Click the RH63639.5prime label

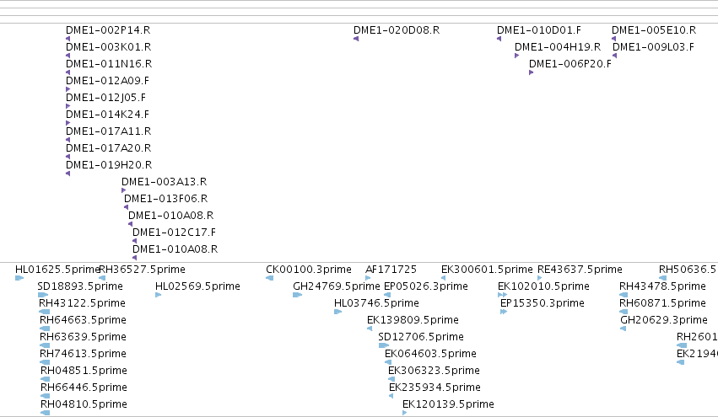click(83, 337)
